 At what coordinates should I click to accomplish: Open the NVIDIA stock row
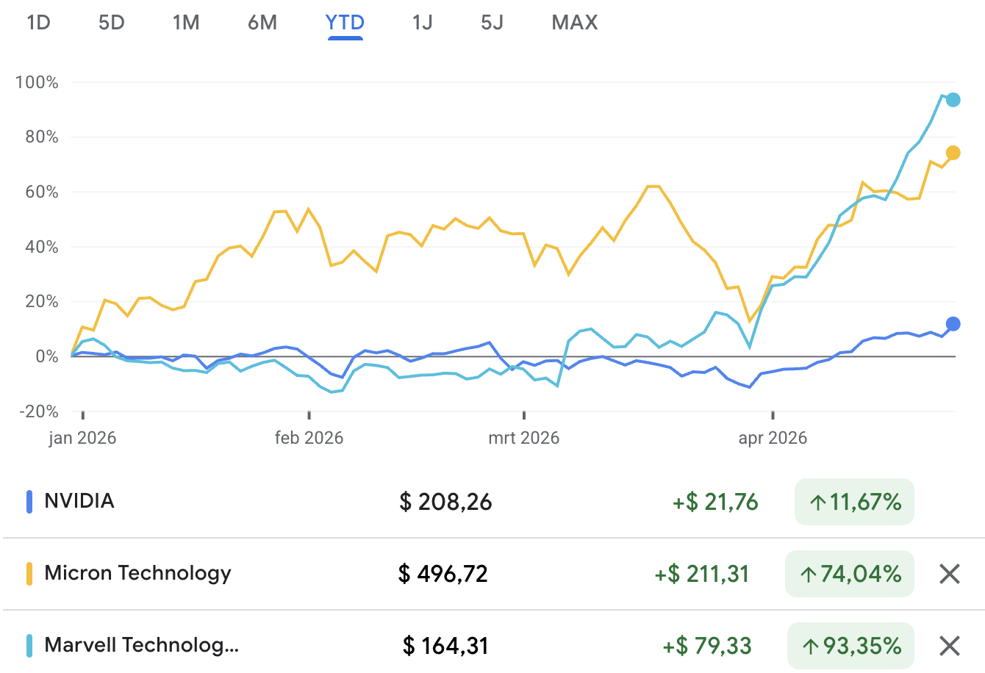[492, 502]
